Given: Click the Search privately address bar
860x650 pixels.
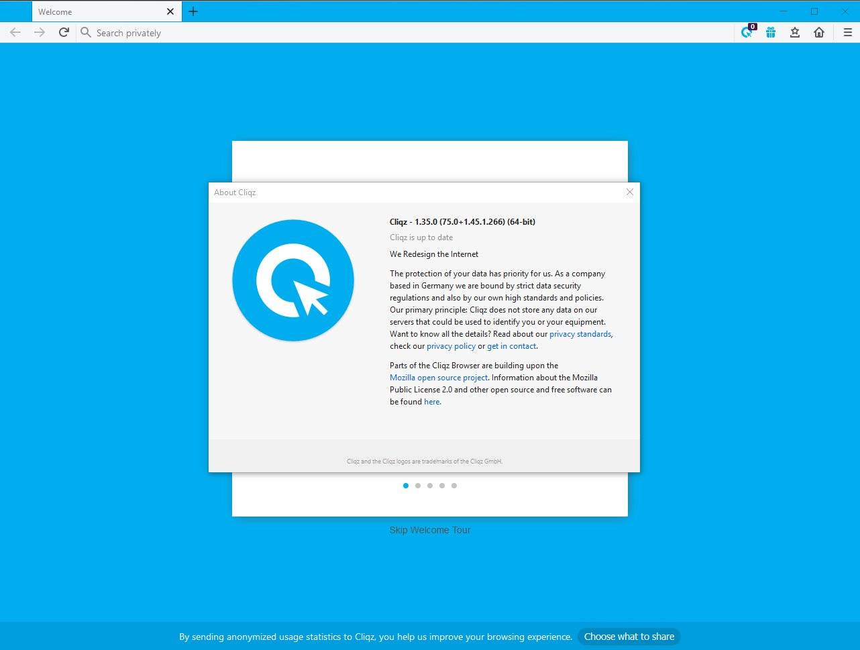Looking at the screenshot, I should click(406, 32).
